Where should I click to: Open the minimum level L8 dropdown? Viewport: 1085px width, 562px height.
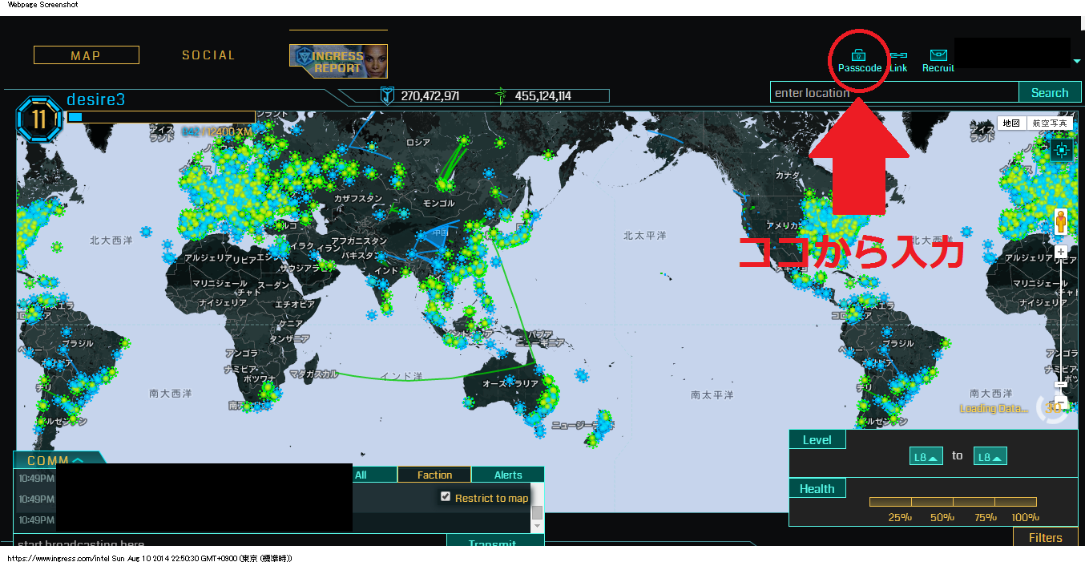926,455
